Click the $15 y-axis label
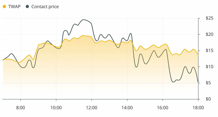This screenshot has width=218, height=117. tap(209, 51)
